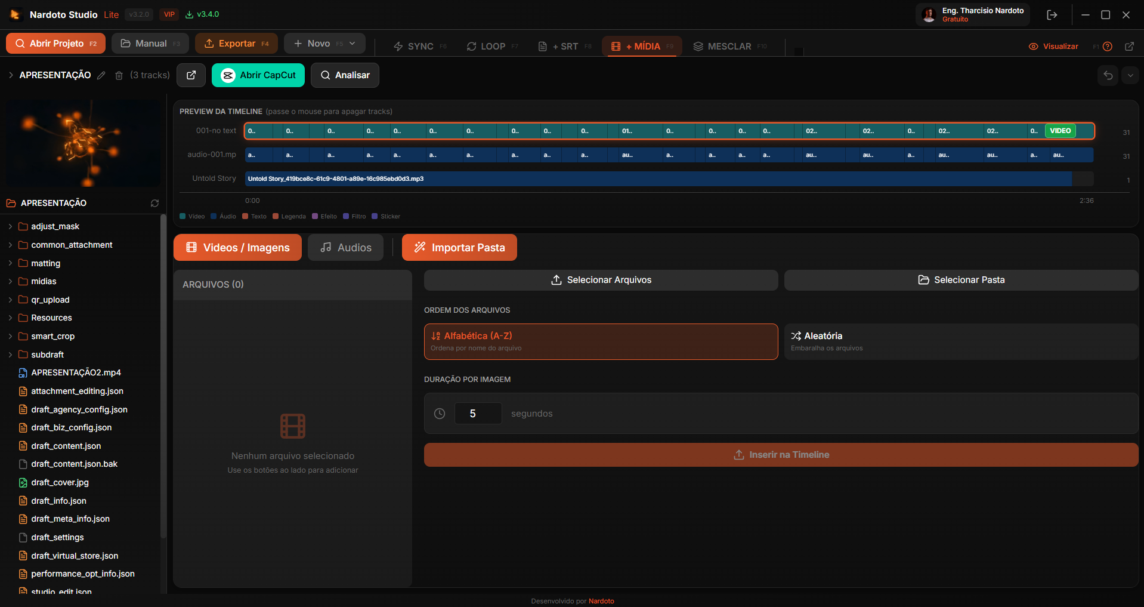Click the trash icon beside APRESENTAÇÃO
The height and width of the screenshot is (607, 1144).
(x=119, y=75)
